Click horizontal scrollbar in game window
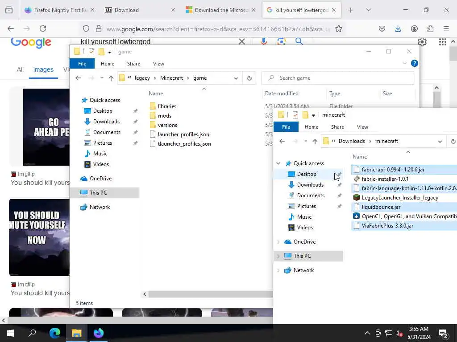 click(210, 294)
